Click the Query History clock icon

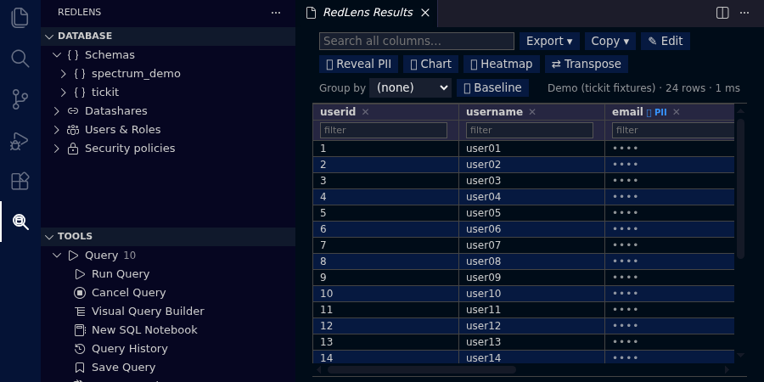pos(80,348)
